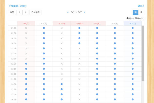Select available slot 5/7(土) at 10:00
This screenshot has width=154, height=103.
click(x=132, y=38)
